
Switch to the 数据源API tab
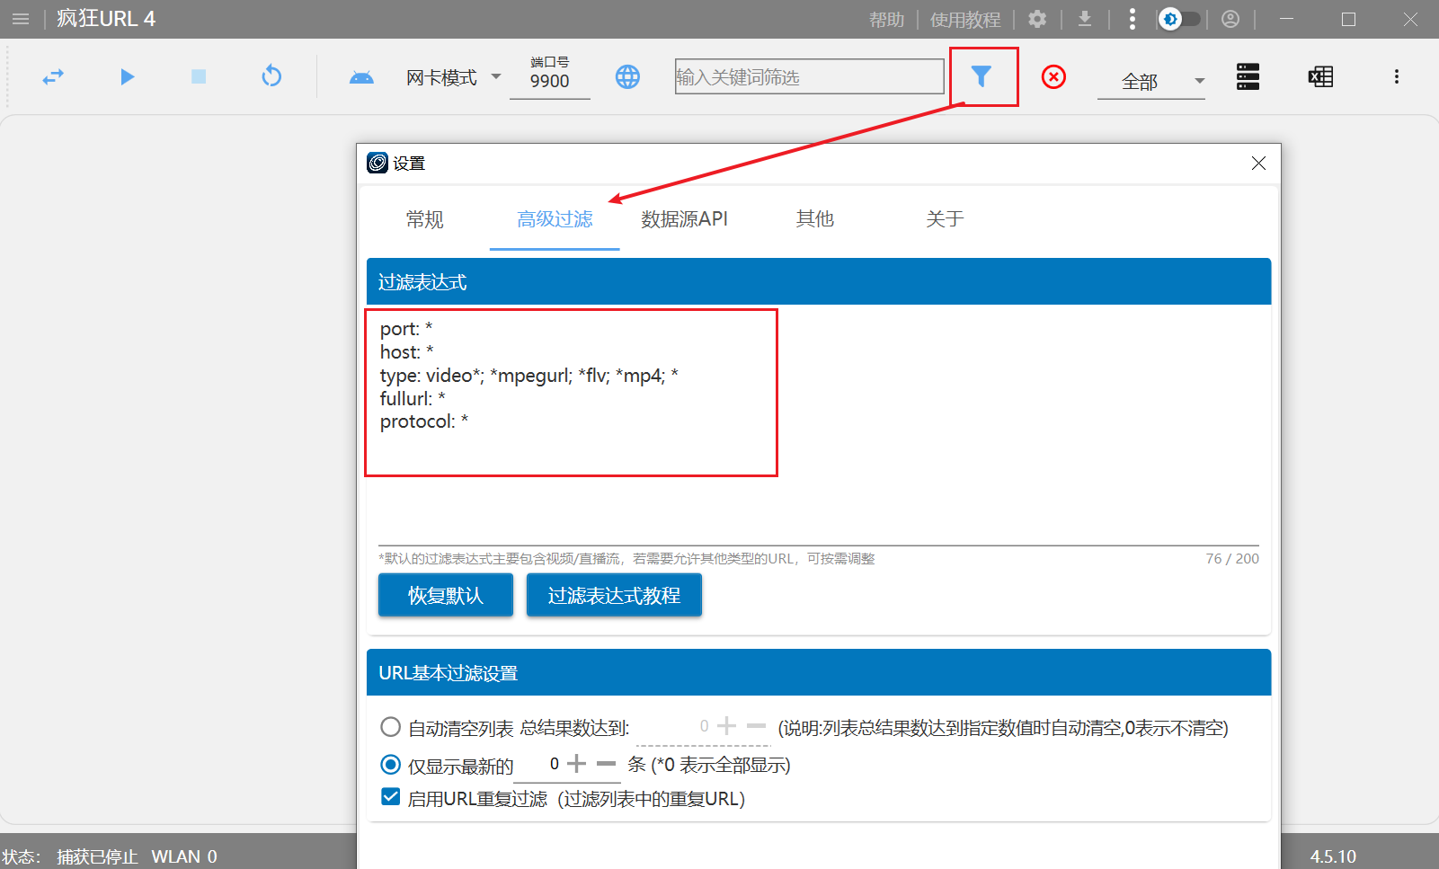pyautogui.click(x=684, y=218)
